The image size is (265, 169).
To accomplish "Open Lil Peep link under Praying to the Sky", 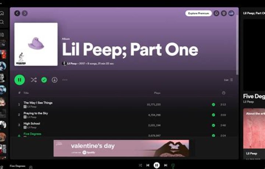I will click(x=32, y=117).
